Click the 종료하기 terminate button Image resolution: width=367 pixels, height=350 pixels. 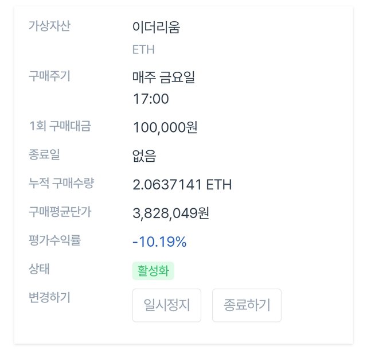pos(247,305)
